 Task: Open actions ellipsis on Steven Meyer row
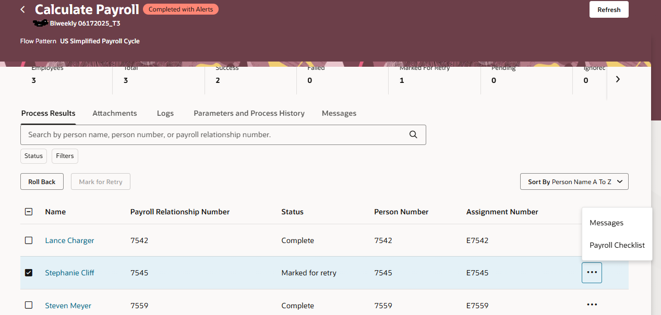[592, 305]
